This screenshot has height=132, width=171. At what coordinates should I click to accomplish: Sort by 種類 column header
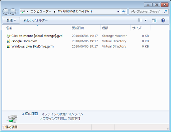tap(115, 28)
